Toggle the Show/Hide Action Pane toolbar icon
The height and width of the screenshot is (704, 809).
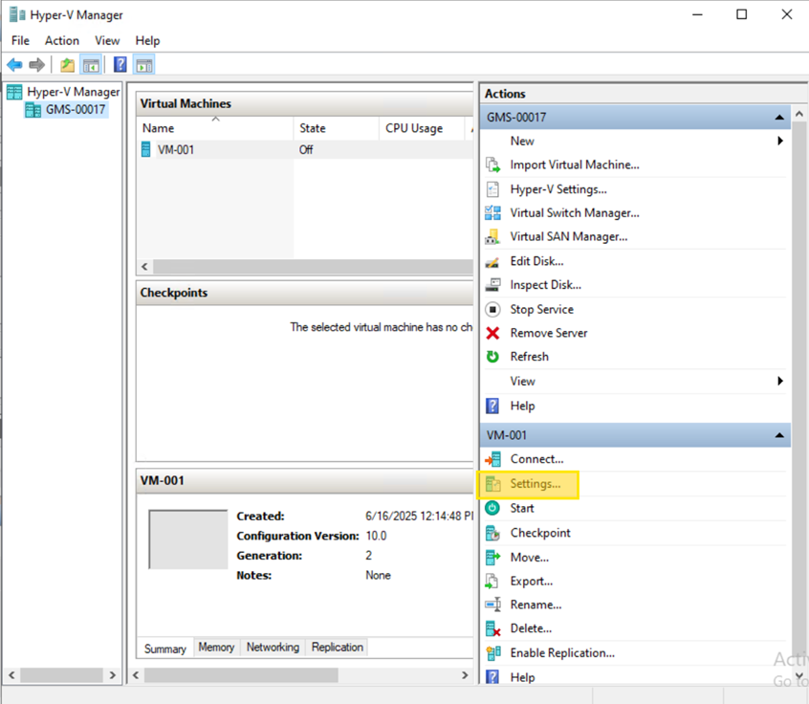tap(144, 65)
